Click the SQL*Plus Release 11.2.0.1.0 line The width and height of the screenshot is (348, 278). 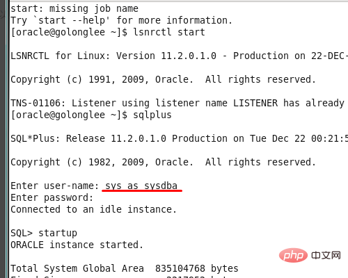179,138
